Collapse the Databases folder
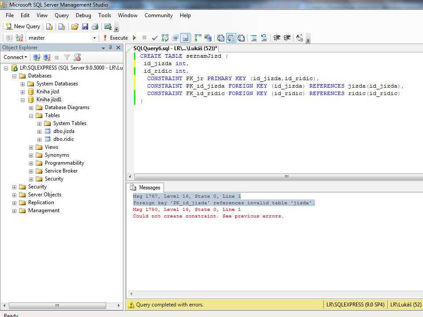The image size is (423, 317). [14, 76]
